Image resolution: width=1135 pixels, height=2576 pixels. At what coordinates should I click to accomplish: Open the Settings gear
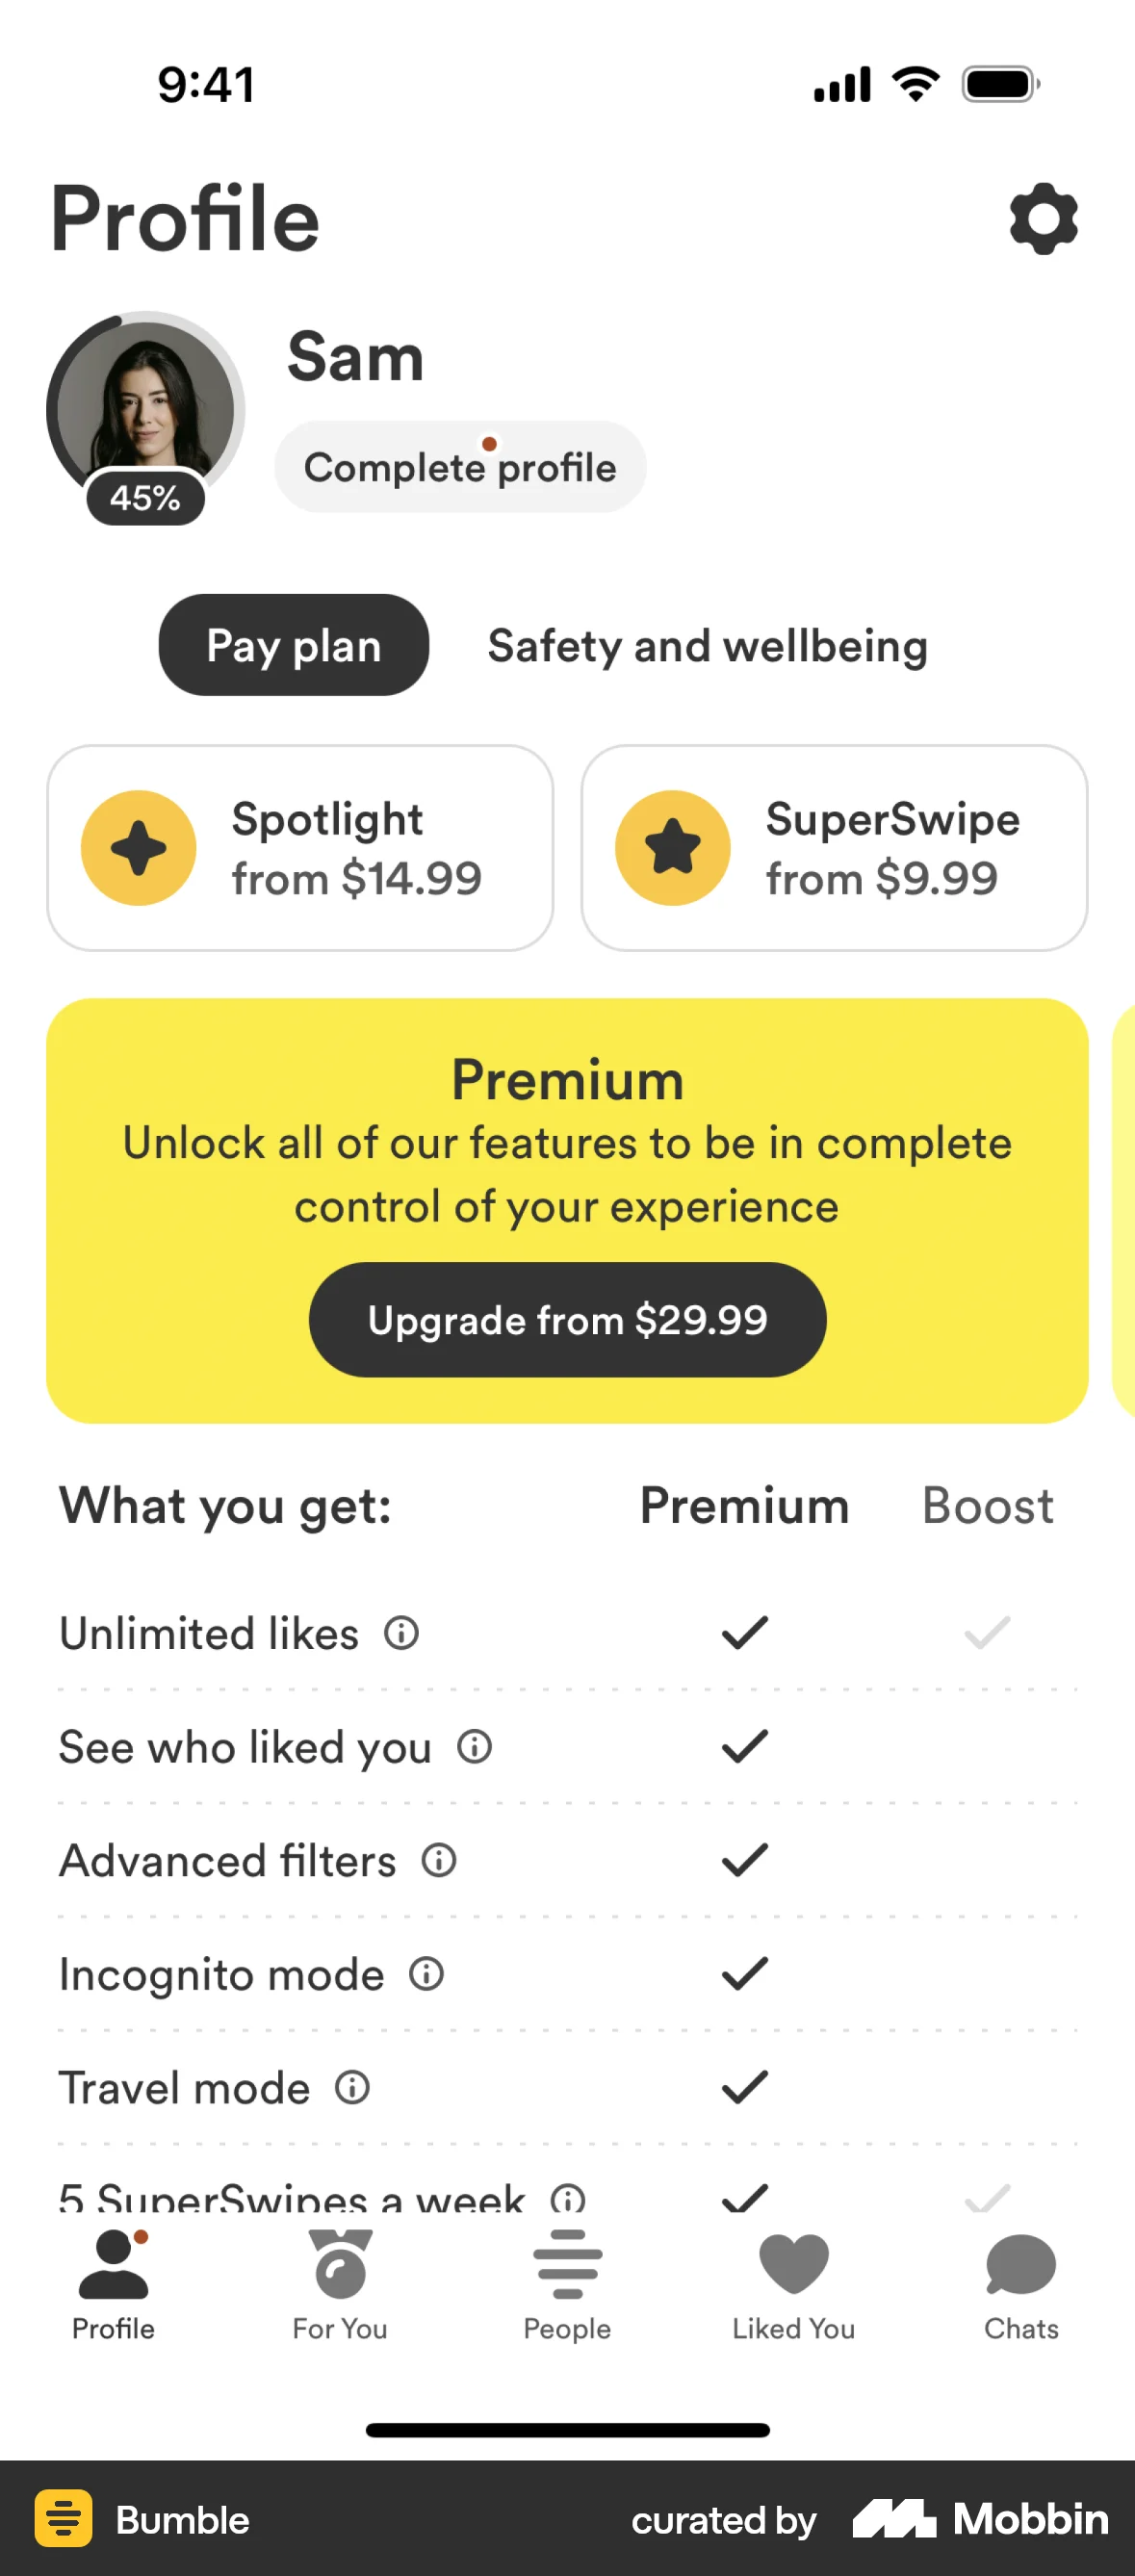coord(1044,220)
